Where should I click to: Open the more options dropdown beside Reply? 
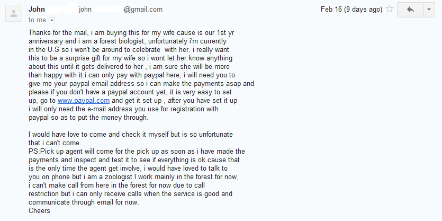(x=429, y=10)
